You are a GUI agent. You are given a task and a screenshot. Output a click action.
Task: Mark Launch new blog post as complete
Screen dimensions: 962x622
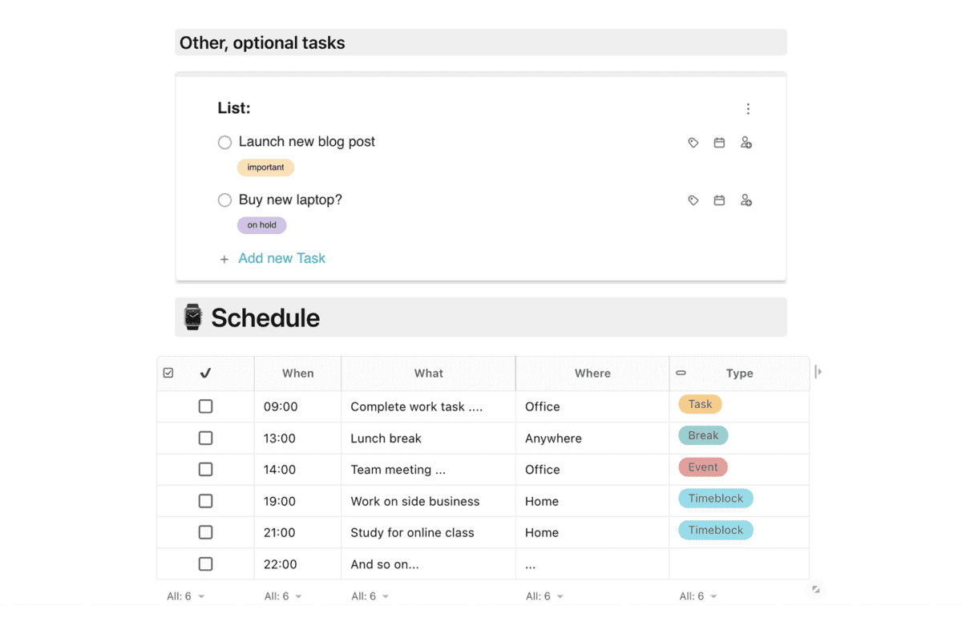pyautogui.click(x=224, y=142)
